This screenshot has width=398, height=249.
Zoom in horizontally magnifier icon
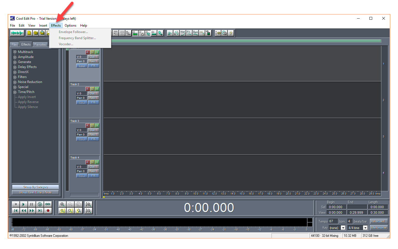[62, 204]
